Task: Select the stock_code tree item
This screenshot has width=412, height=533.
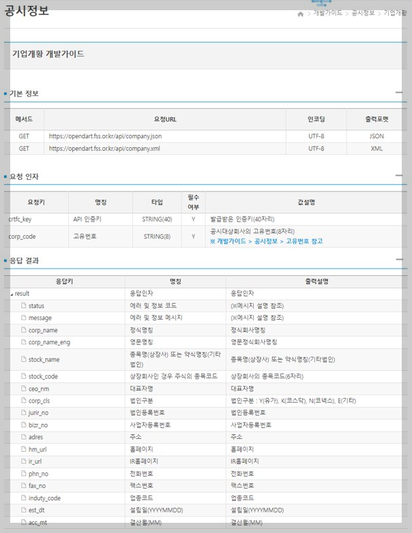Action: click(43, 376)
